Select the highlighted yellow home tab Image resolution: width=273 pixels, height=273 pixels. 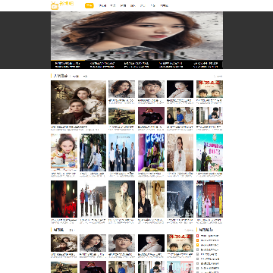tap(89, 5)
